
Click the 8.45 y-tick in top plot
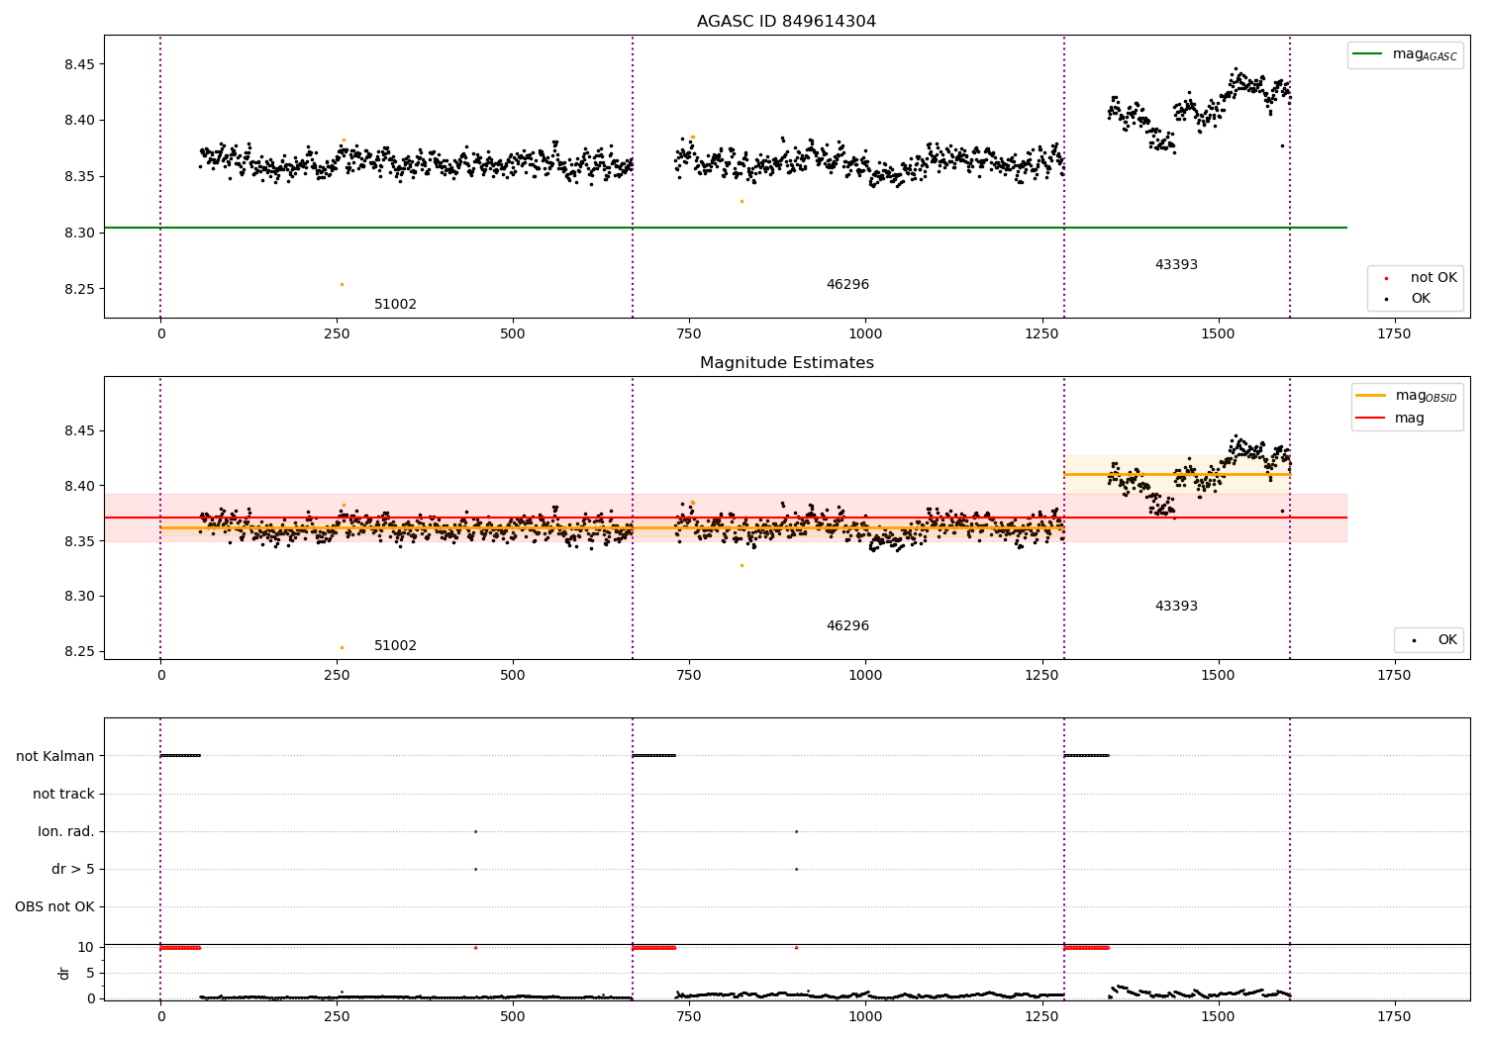pos(79,64)
